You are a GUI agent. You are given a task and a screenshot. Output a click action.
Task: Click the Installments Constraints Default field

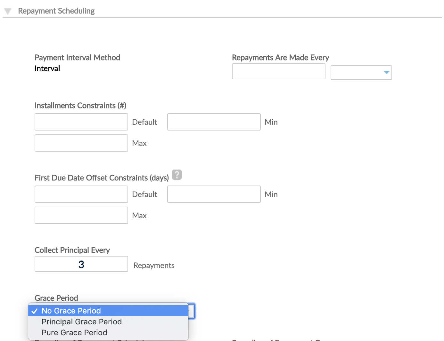[x=81, y=122]
